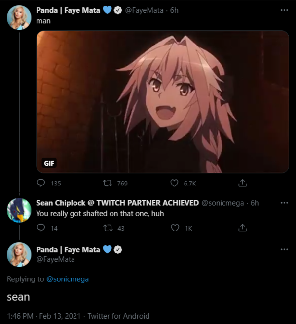This screenshot has width=296, height=324.
Task: Play the anime character GIF
Action: pyautogui.click(x=162, y=101)
